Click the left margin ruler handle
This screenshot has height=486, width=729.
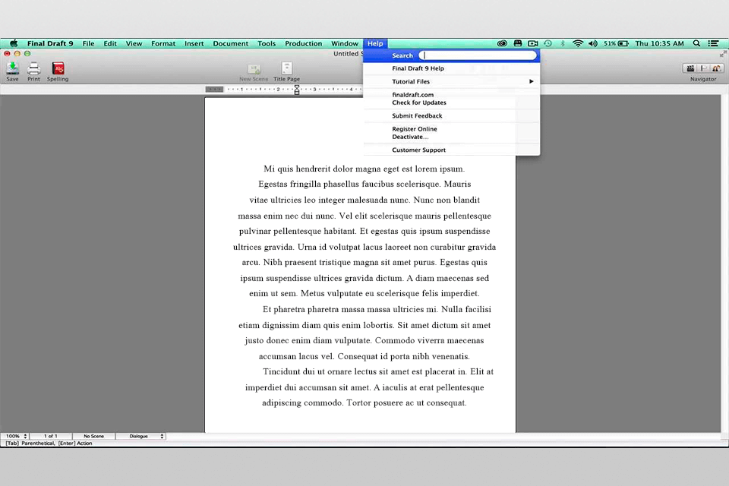coord(214,90)
